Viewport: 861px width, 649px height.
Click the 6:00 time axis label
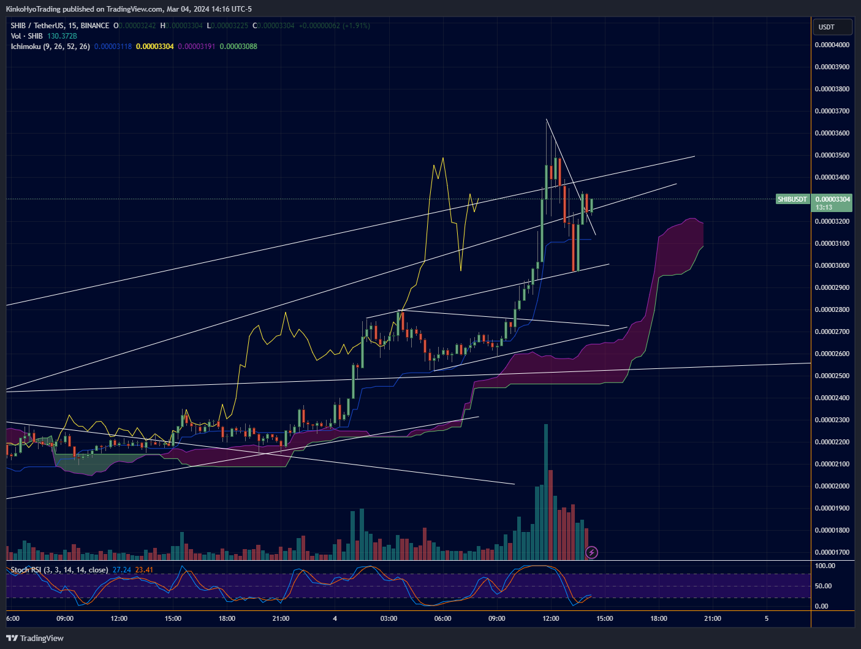[12, 618]
